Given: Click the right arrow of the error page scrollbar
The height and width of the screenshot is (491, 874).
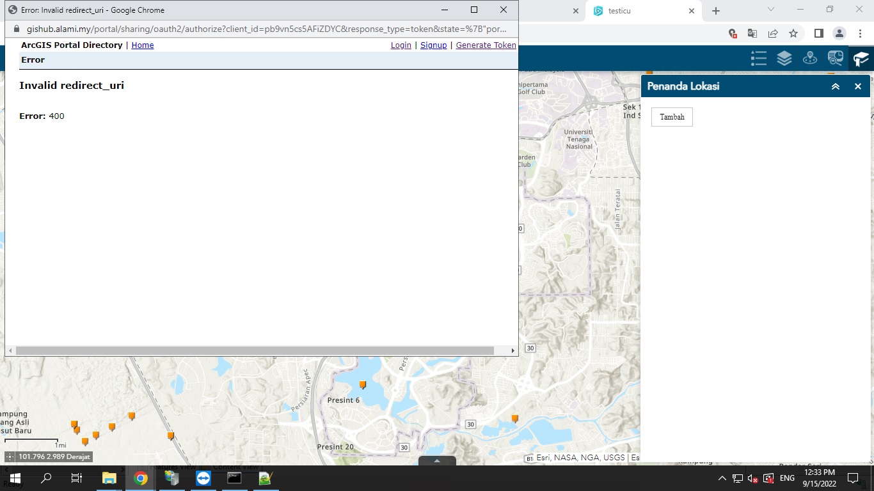Looking at the screenshot, I should coord(512,350).
